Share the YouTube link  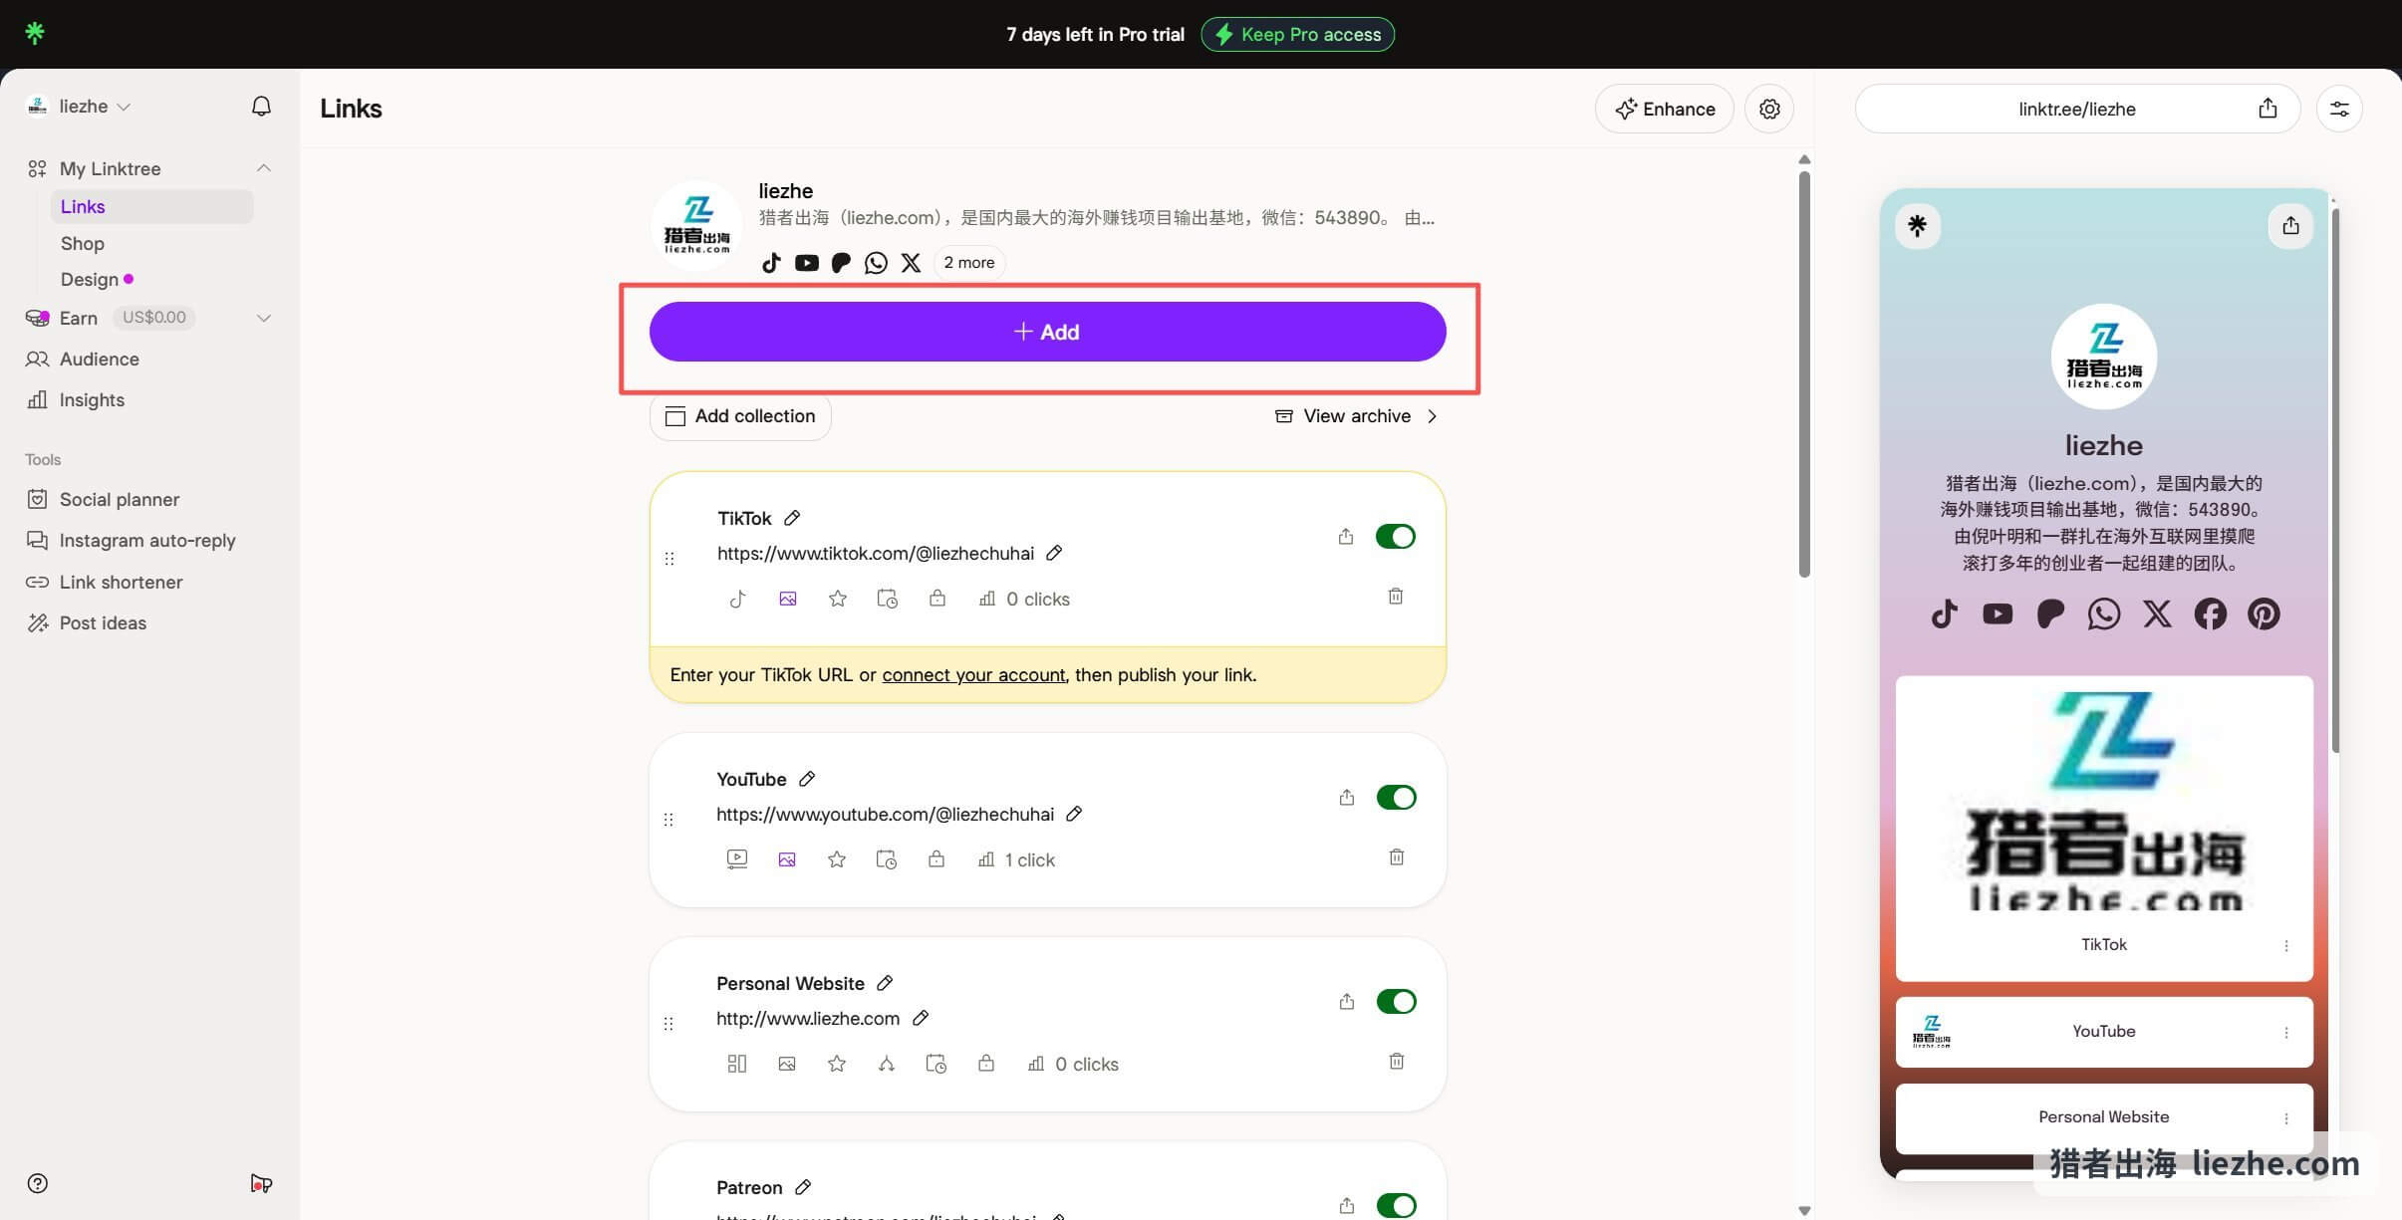(x=1347, y=798)
